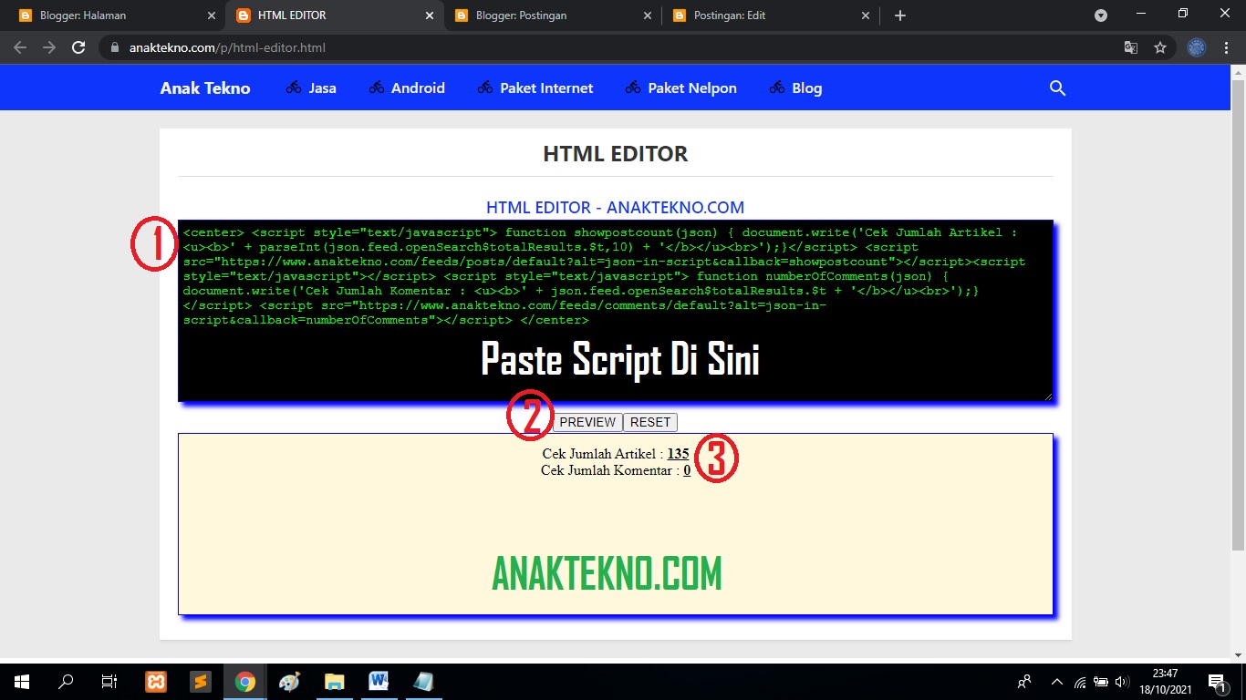This screenshot has height=700, width=1246.
Task: Click the address bar URL
Action: pos(227,47)
